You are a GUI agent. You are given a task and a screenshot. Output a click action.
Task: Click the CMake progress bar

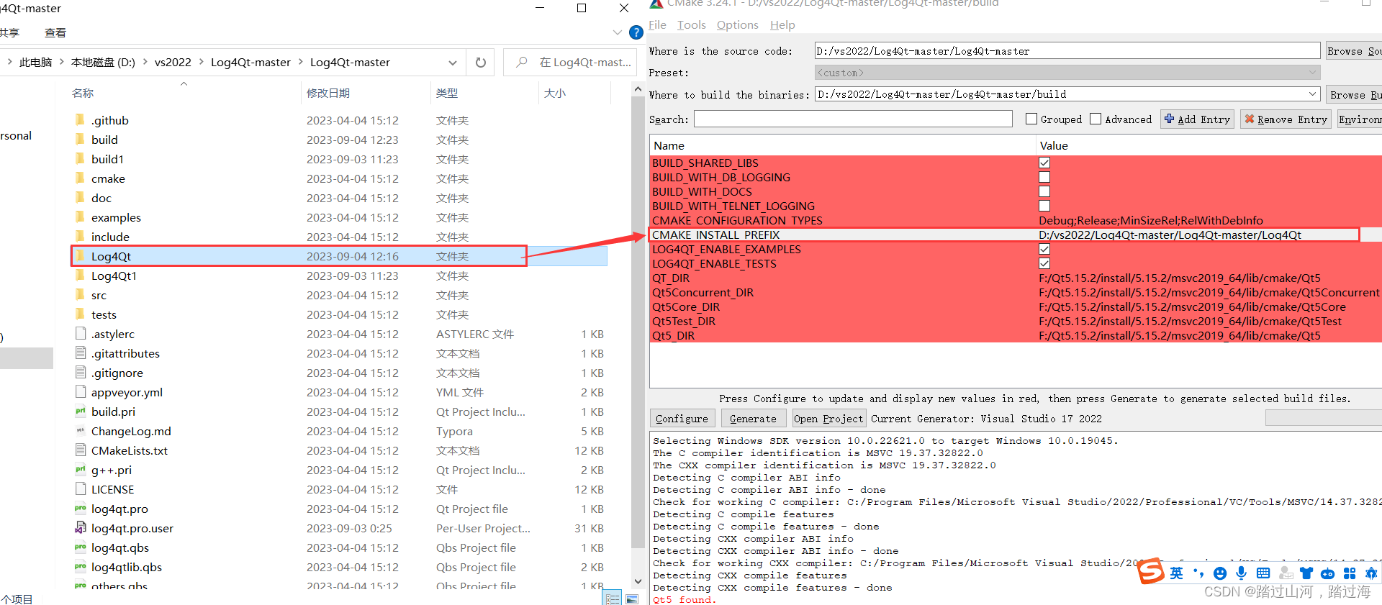(1324, 418)
